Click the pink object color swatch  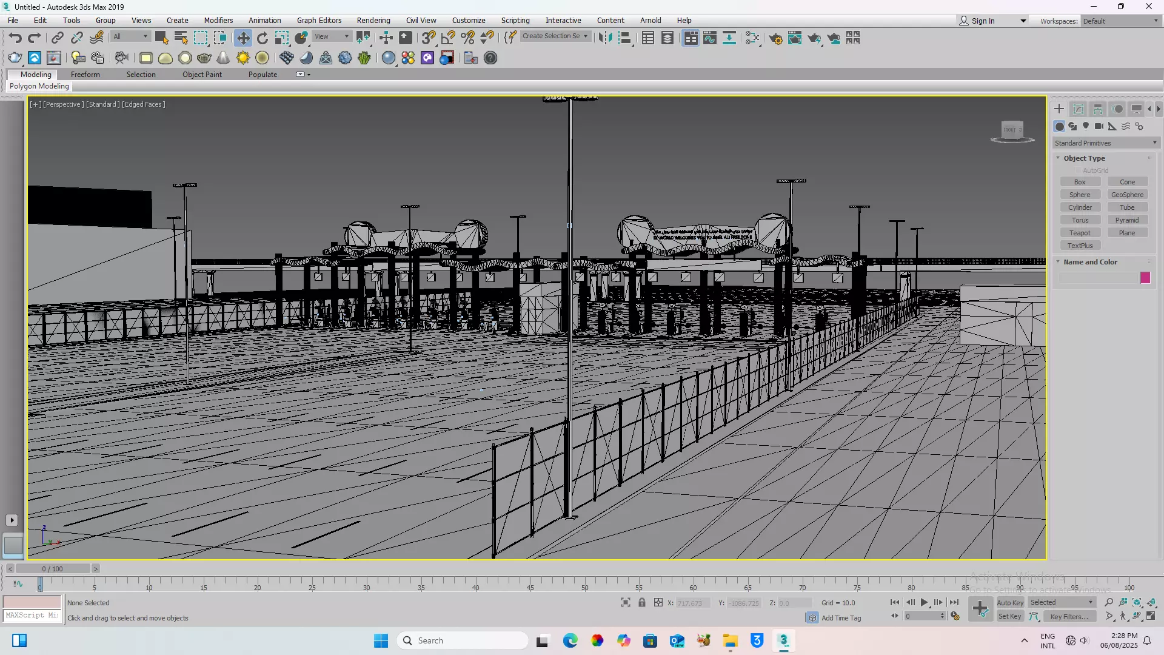coord(1145,278)
